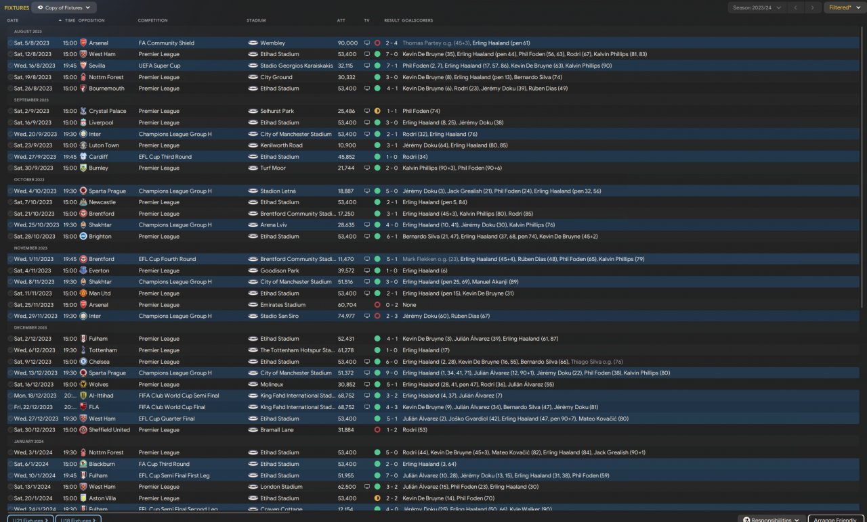Tick the checkbox for Sat, 12/8/2023 West Ham fixture

[10, 54]
